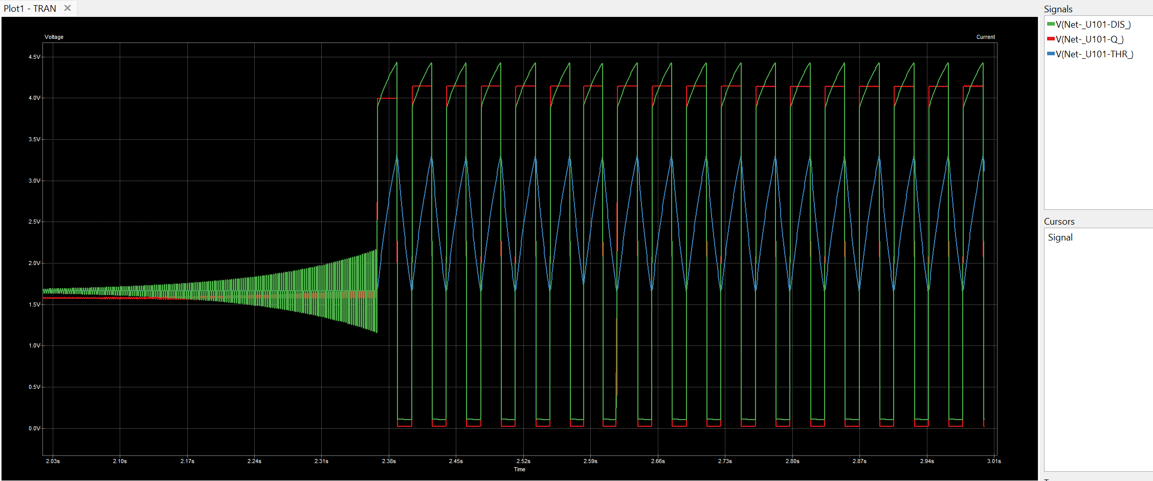The height and width of the screenshot is (481, 1153).
Task: Click the Current axis label
Action: tap(985, 37)
